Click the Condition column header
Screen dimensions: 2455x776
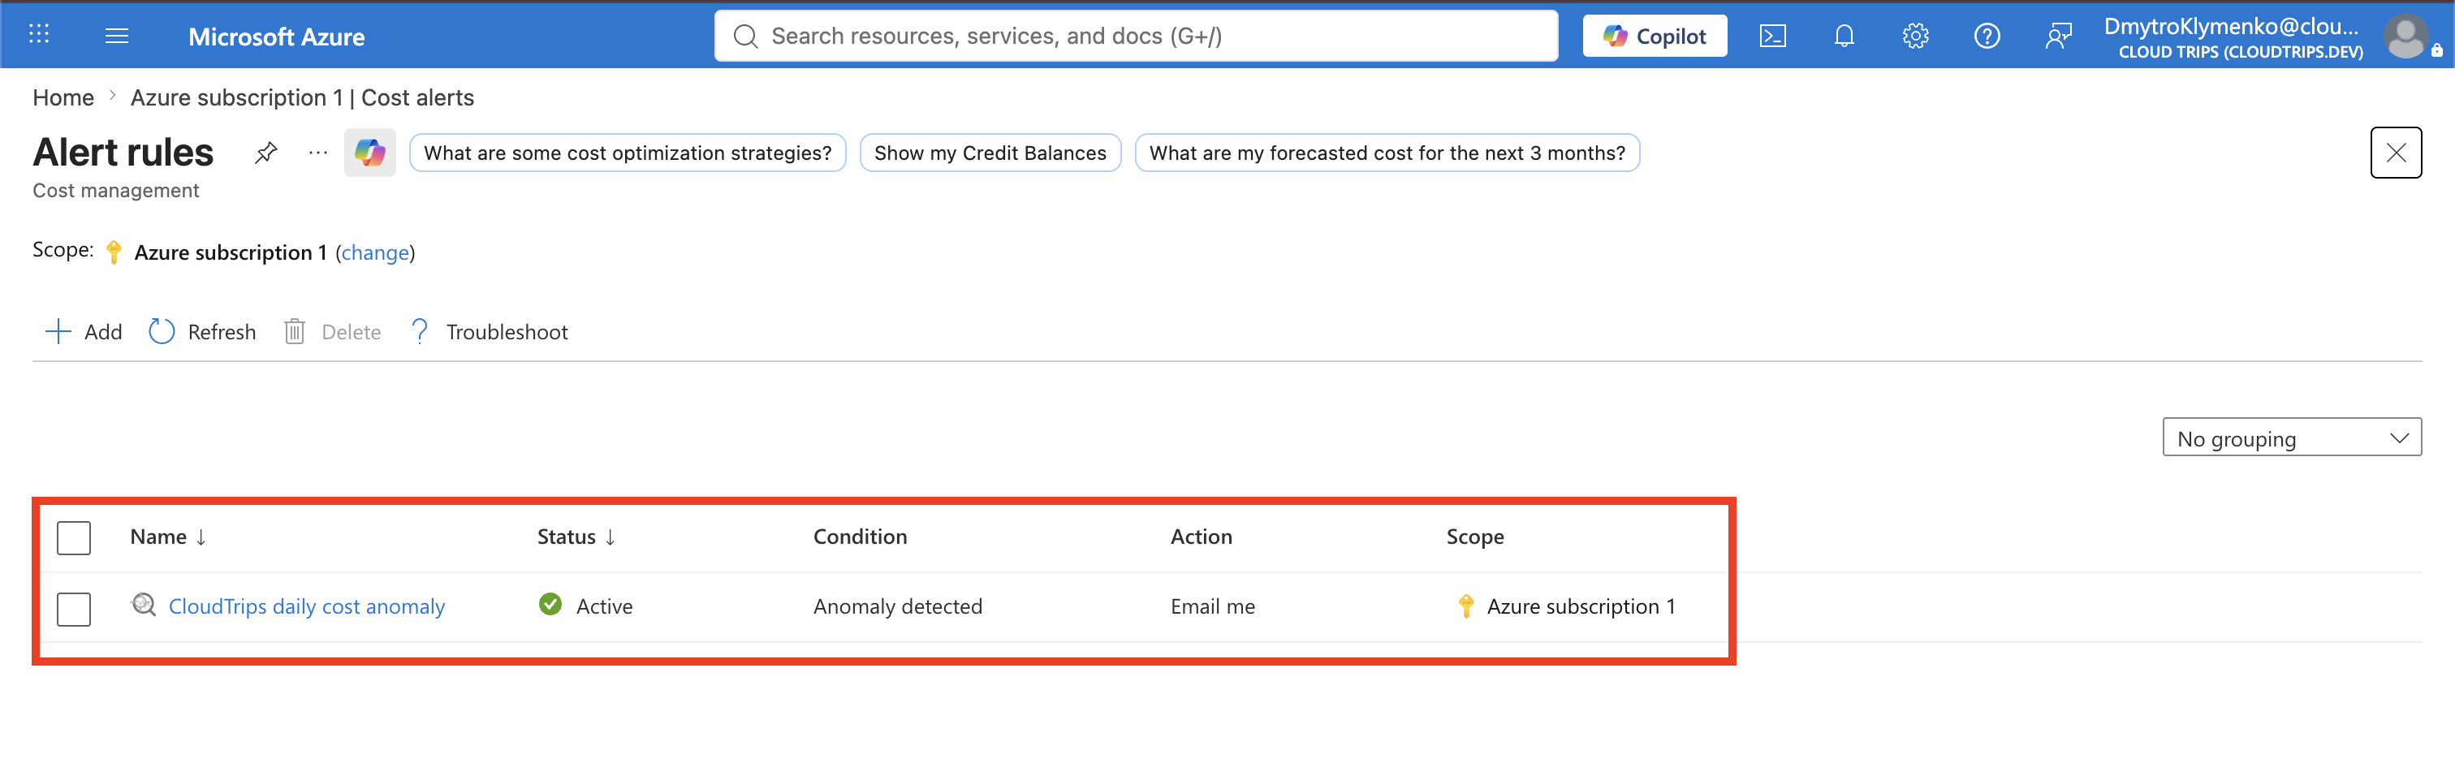pyautogui.click(x=860, y=537)
